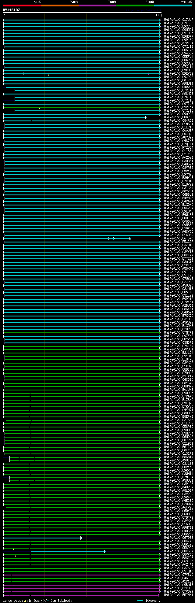195x603 pixels.
Task: Select label UniRef100_C6T5W0
Action: [179, 239]
